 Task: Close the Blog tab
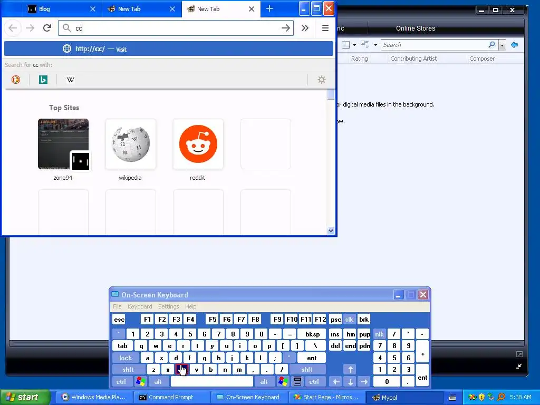click(x=93, y=9)
